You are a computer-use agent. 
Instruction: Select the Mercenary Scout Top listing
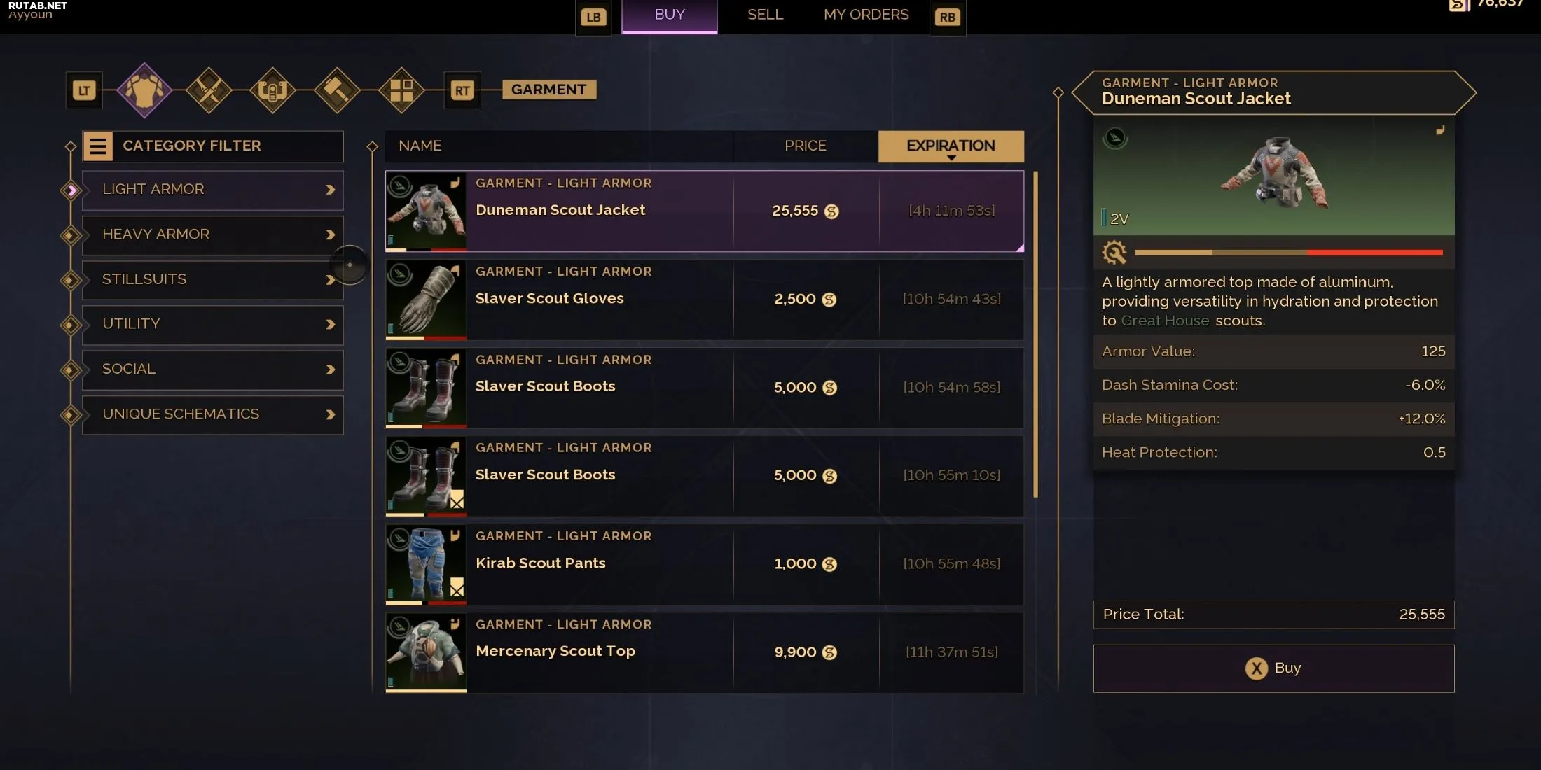pyautogui.click(x=705, y=652)
